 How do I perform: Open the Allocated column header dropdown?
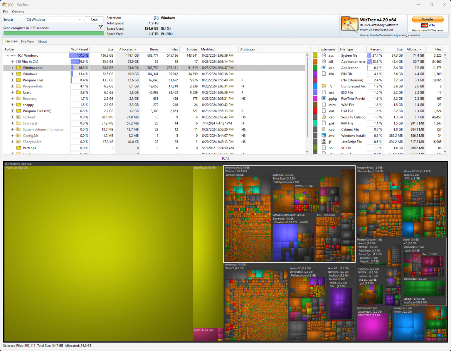pyautogui.click(x=135, y=49)
